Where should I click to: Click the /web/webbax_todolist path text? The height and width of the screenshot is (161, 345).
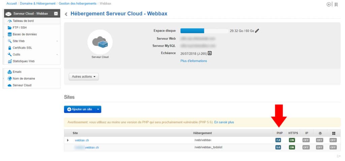coord(208,148)
